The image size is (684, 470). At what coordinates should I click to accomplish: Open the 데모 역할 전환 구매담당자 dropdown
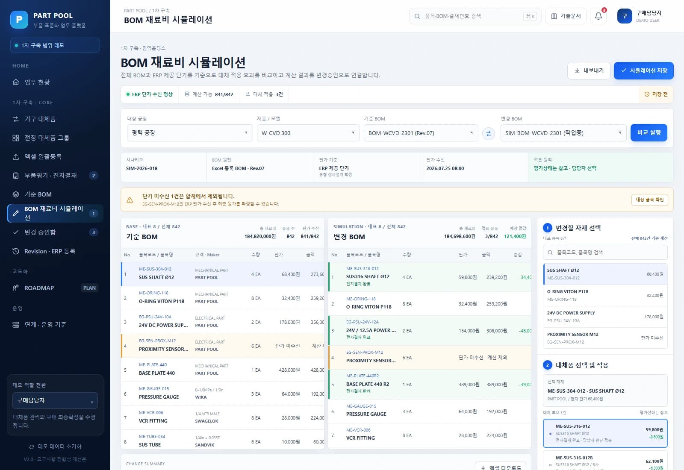tap(55, 400)
